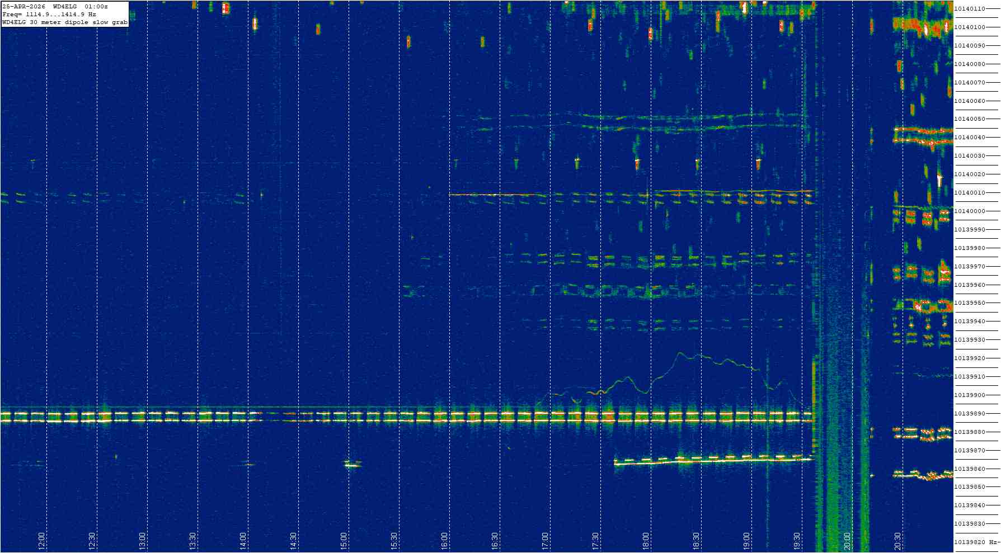
Task: Click the 10140070 frequency scale label
Action: (x=970, y=83)
